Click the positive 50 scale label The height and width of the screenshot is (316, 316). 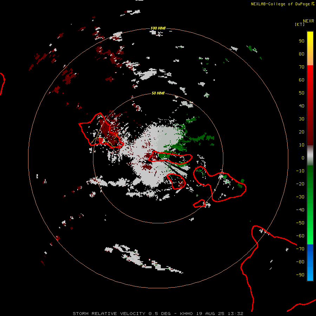pyautogui.click(x=302, y=93)
